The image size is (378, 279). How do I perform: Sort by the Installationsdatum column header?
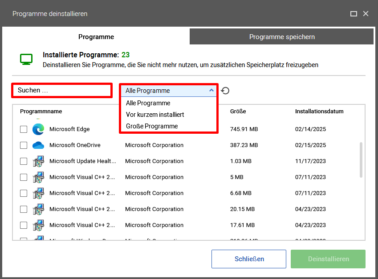point(319,112)
